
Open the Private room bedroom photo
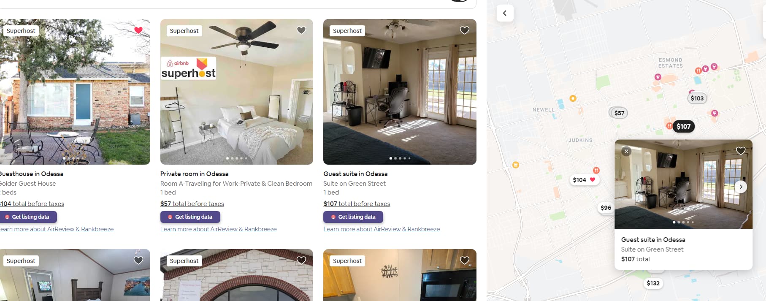point(237,92)
